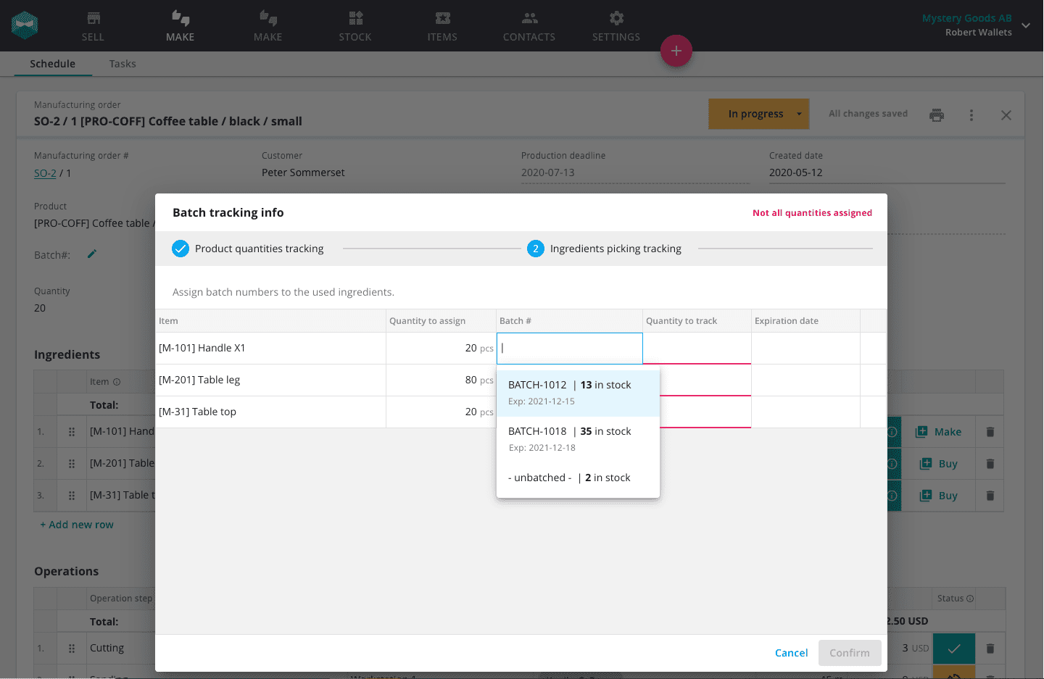Click the Quantity value 20
Viewport: 1044px width, 679px height.
pos(40,308)
